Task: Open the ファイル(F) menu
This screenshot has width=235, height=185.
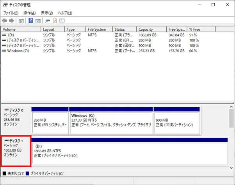Action: point(11,13)
